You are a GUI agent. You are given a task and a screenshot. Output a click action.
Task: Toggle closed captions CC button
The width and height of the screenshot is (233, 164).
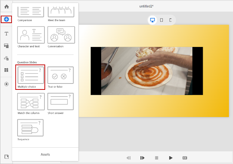(x=185, y=158)
